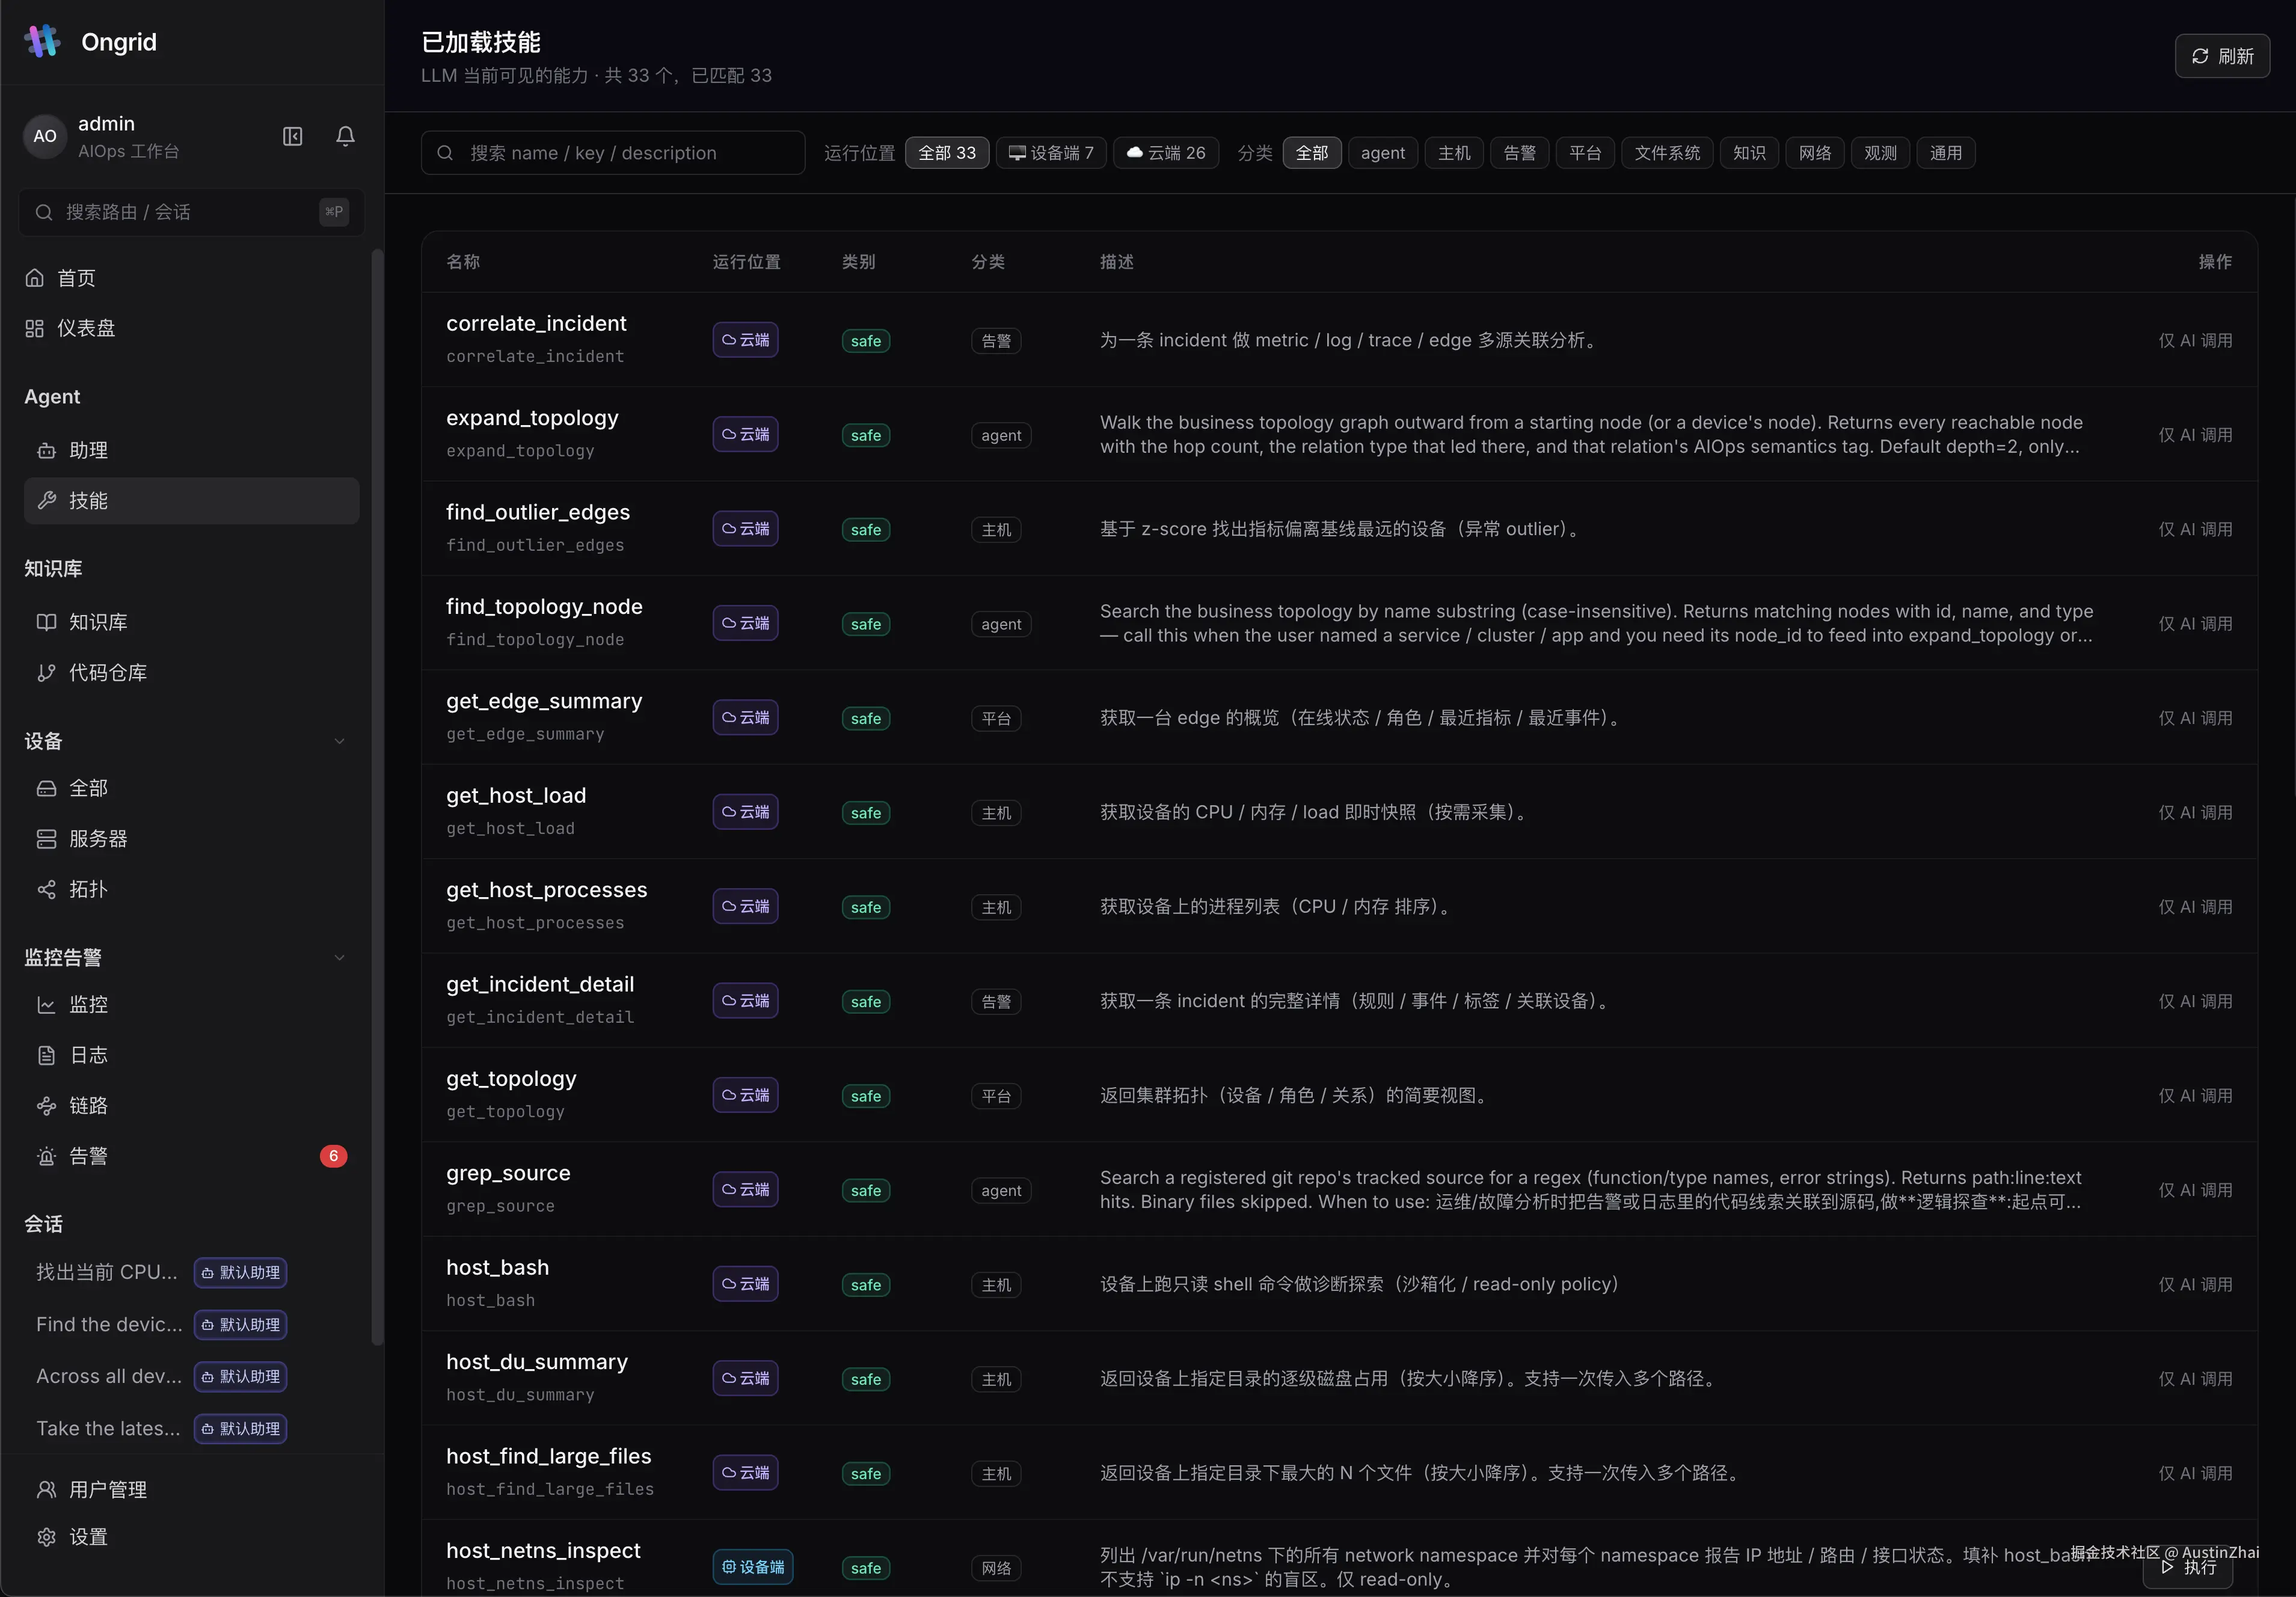Click the 刷新 refresh button
The image size is (2296, 1597).
point(2221,56)
